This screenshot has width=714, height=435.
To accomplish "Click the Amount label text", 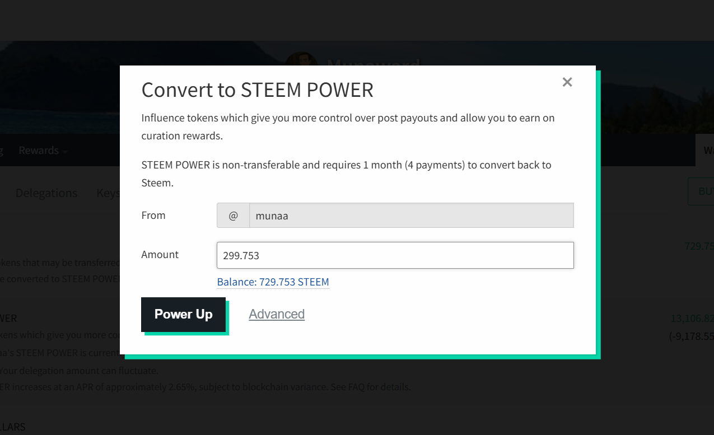I will 160,255.
